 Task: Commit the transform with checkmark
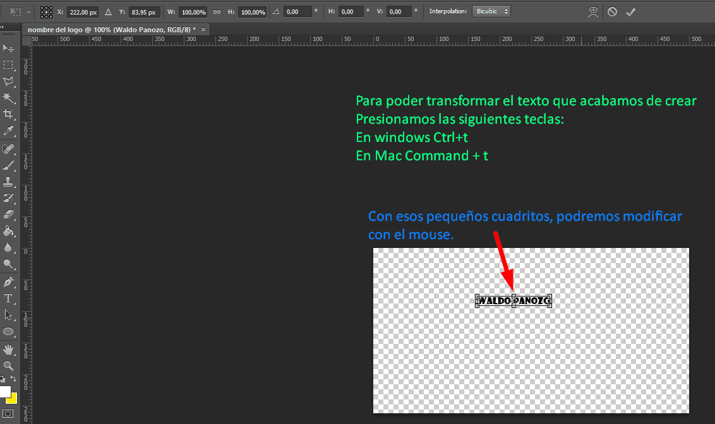[x=630, y=12]
